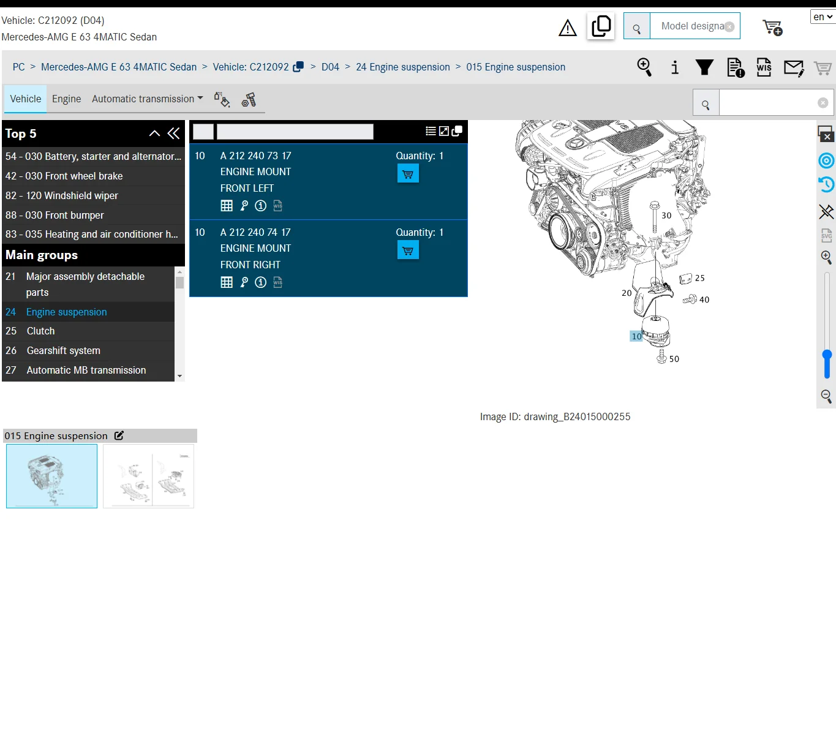Click the zoom-plus magnifier icon in breadcrumb bar

[644, 67]
